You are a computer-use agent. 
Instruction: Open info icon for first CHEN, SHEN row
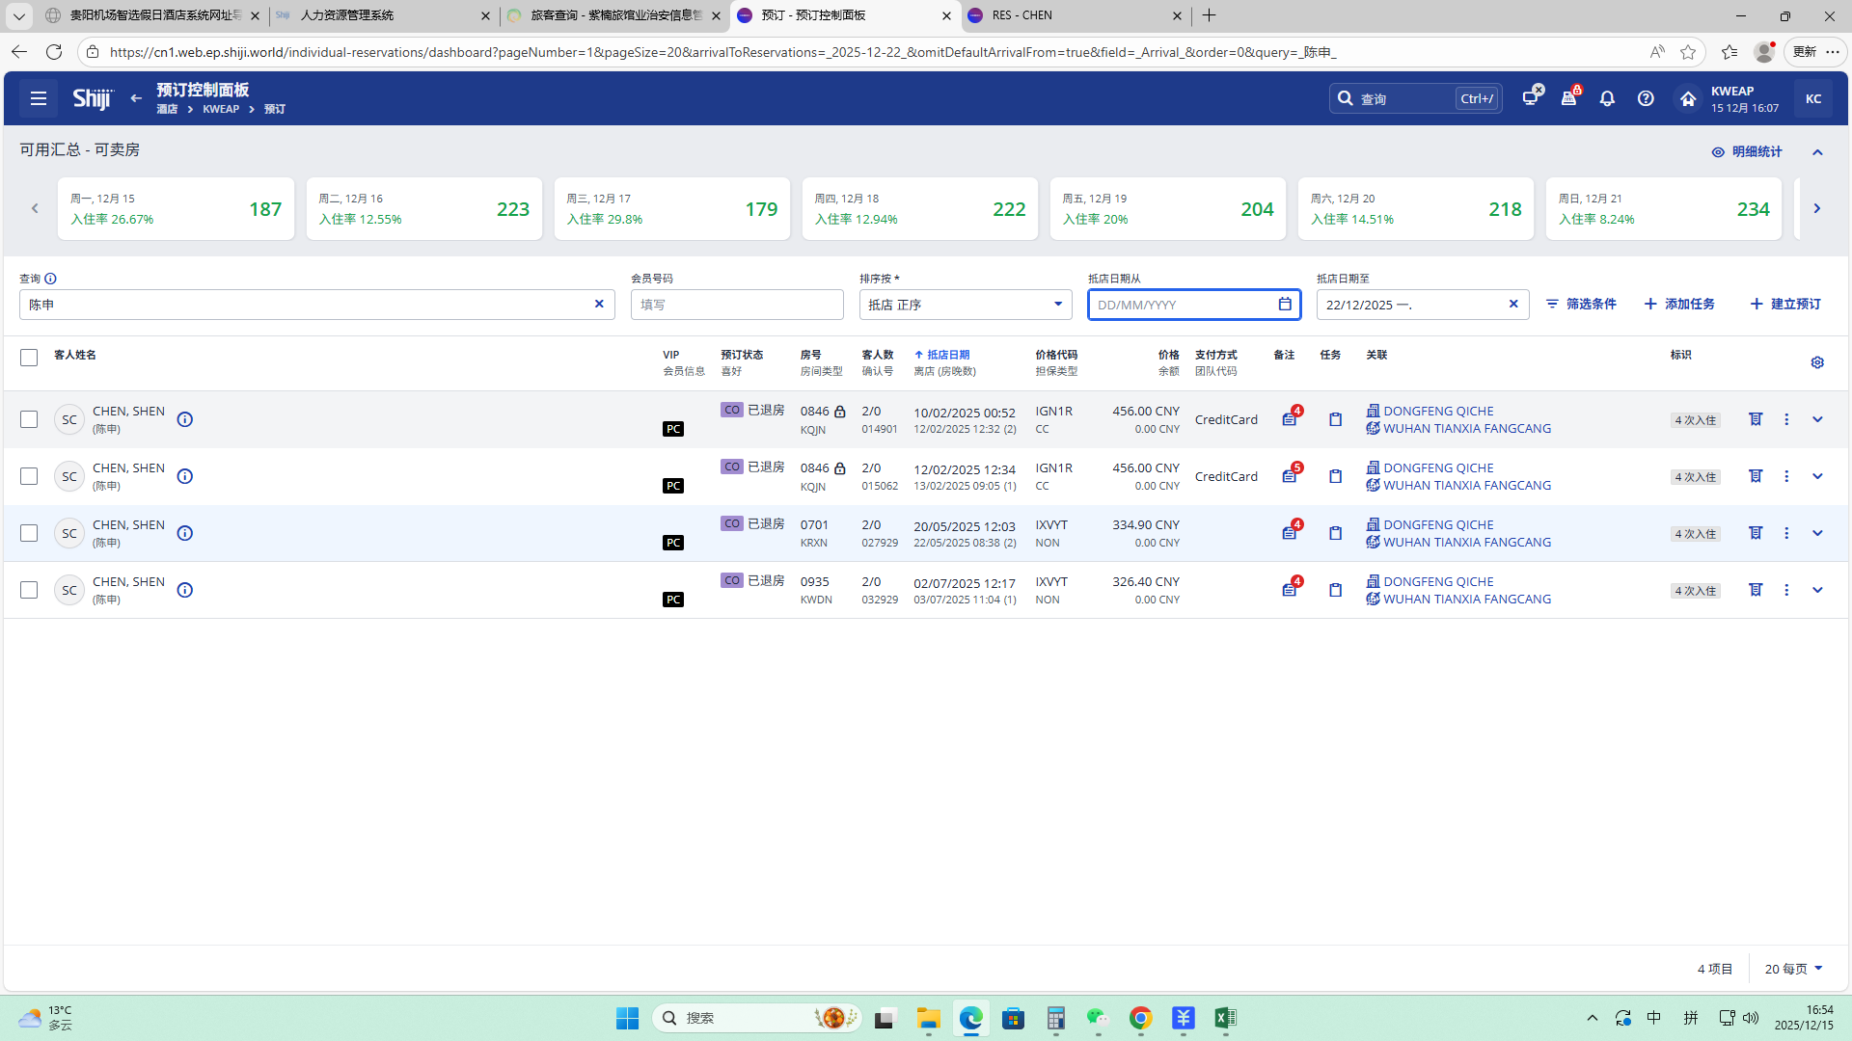185,419
